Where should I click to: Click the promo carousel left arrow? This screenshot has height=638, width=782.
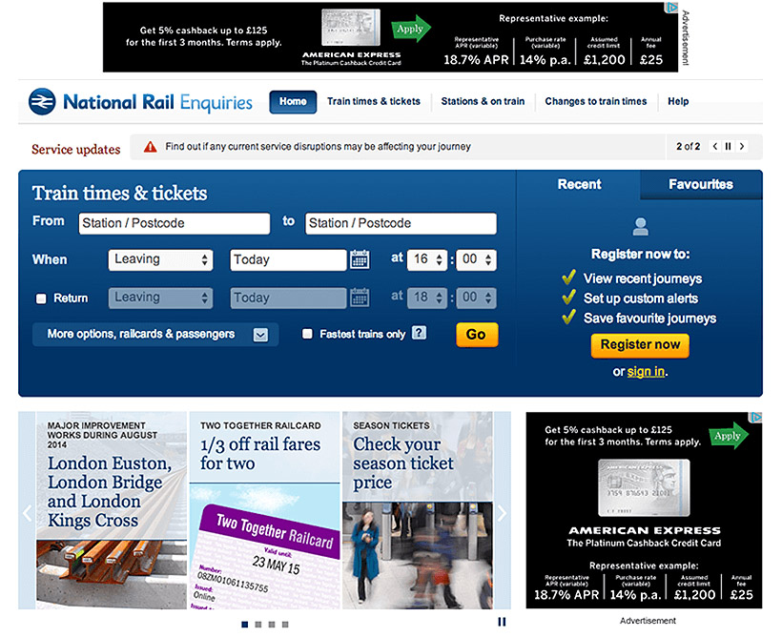point(27,513)
